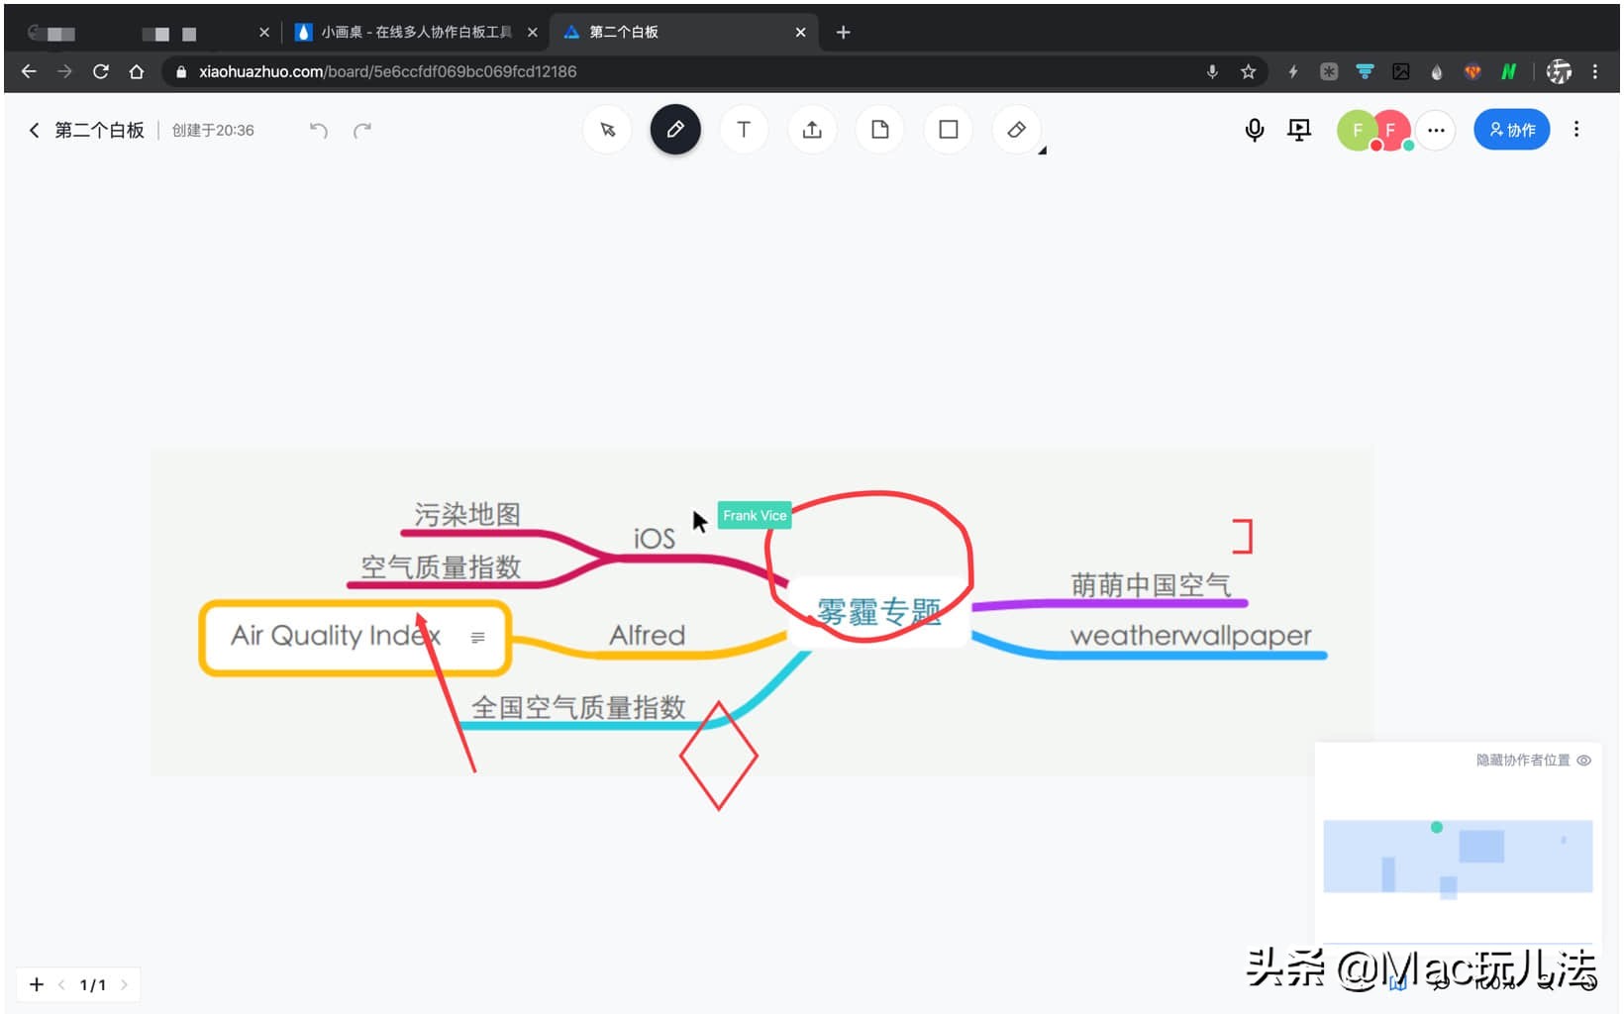The width and height of the screenshot is (1624, 1018).
Task: Choose the rectangle shape tool
Action: (x=949, y=130)
